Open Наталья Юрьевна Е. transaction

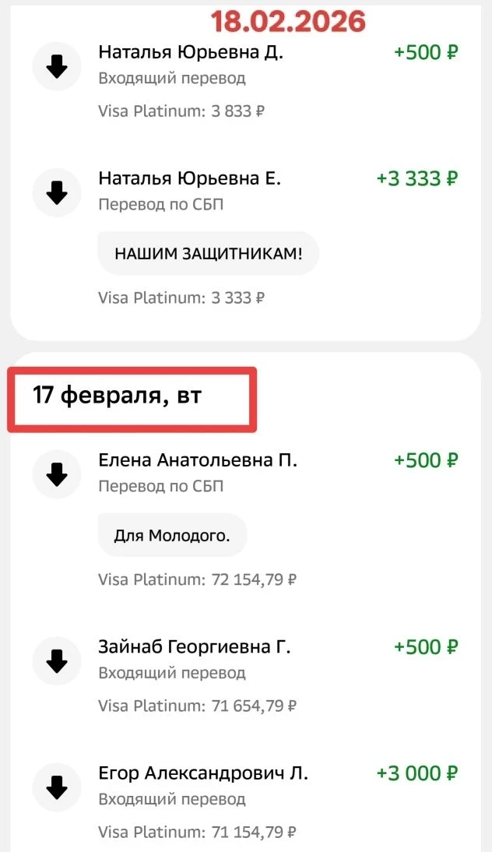[x=189, y=178]
